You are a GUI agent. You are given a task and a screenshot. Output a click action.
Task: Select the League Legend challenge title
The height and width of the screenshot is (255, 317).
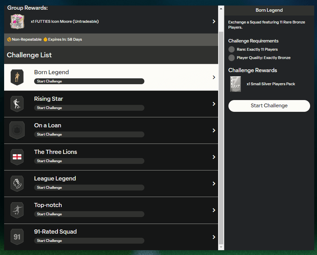click(55, 178)
